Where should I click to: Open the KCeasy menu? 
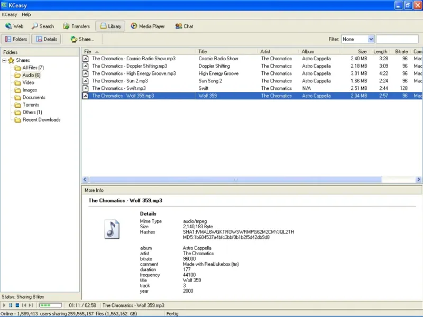pos(10,14)
